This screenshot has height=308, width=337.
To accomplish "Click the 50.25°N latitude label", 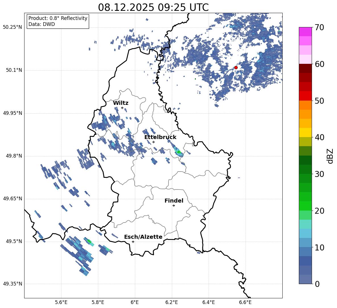I will [x=13, y=27].
